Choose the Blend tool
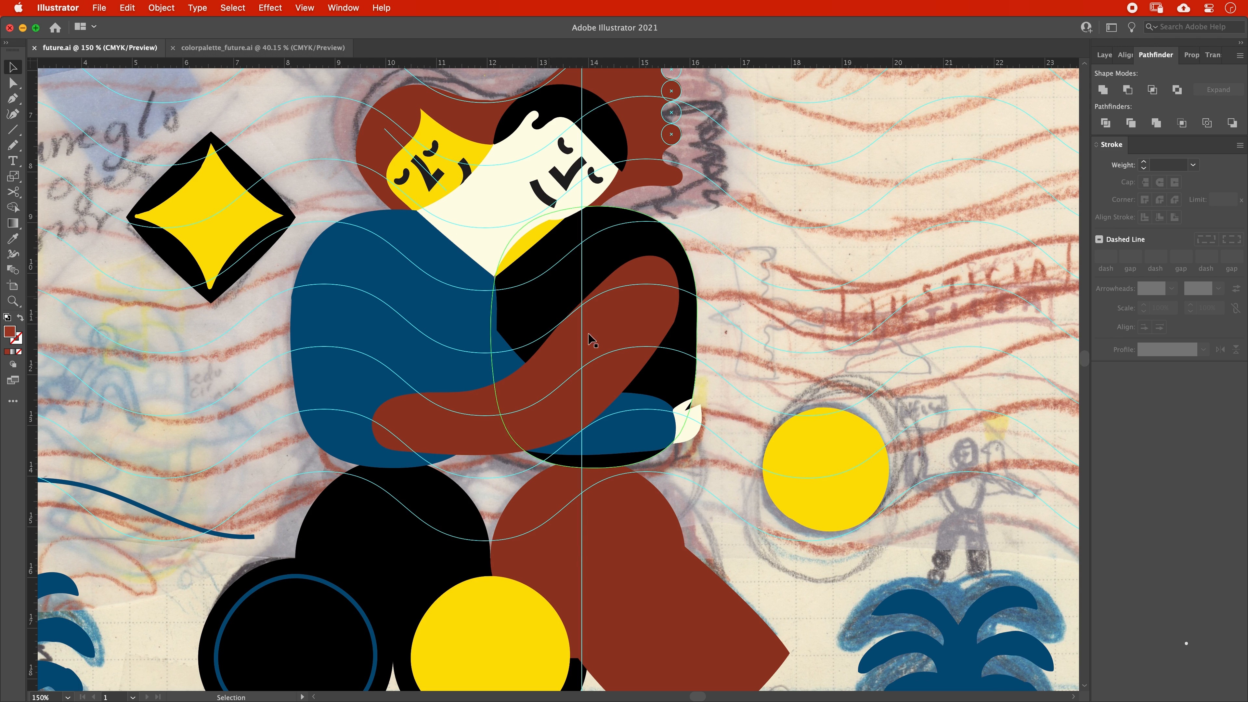This screenshot has height=702, width=1248. [x=13, y=269]
